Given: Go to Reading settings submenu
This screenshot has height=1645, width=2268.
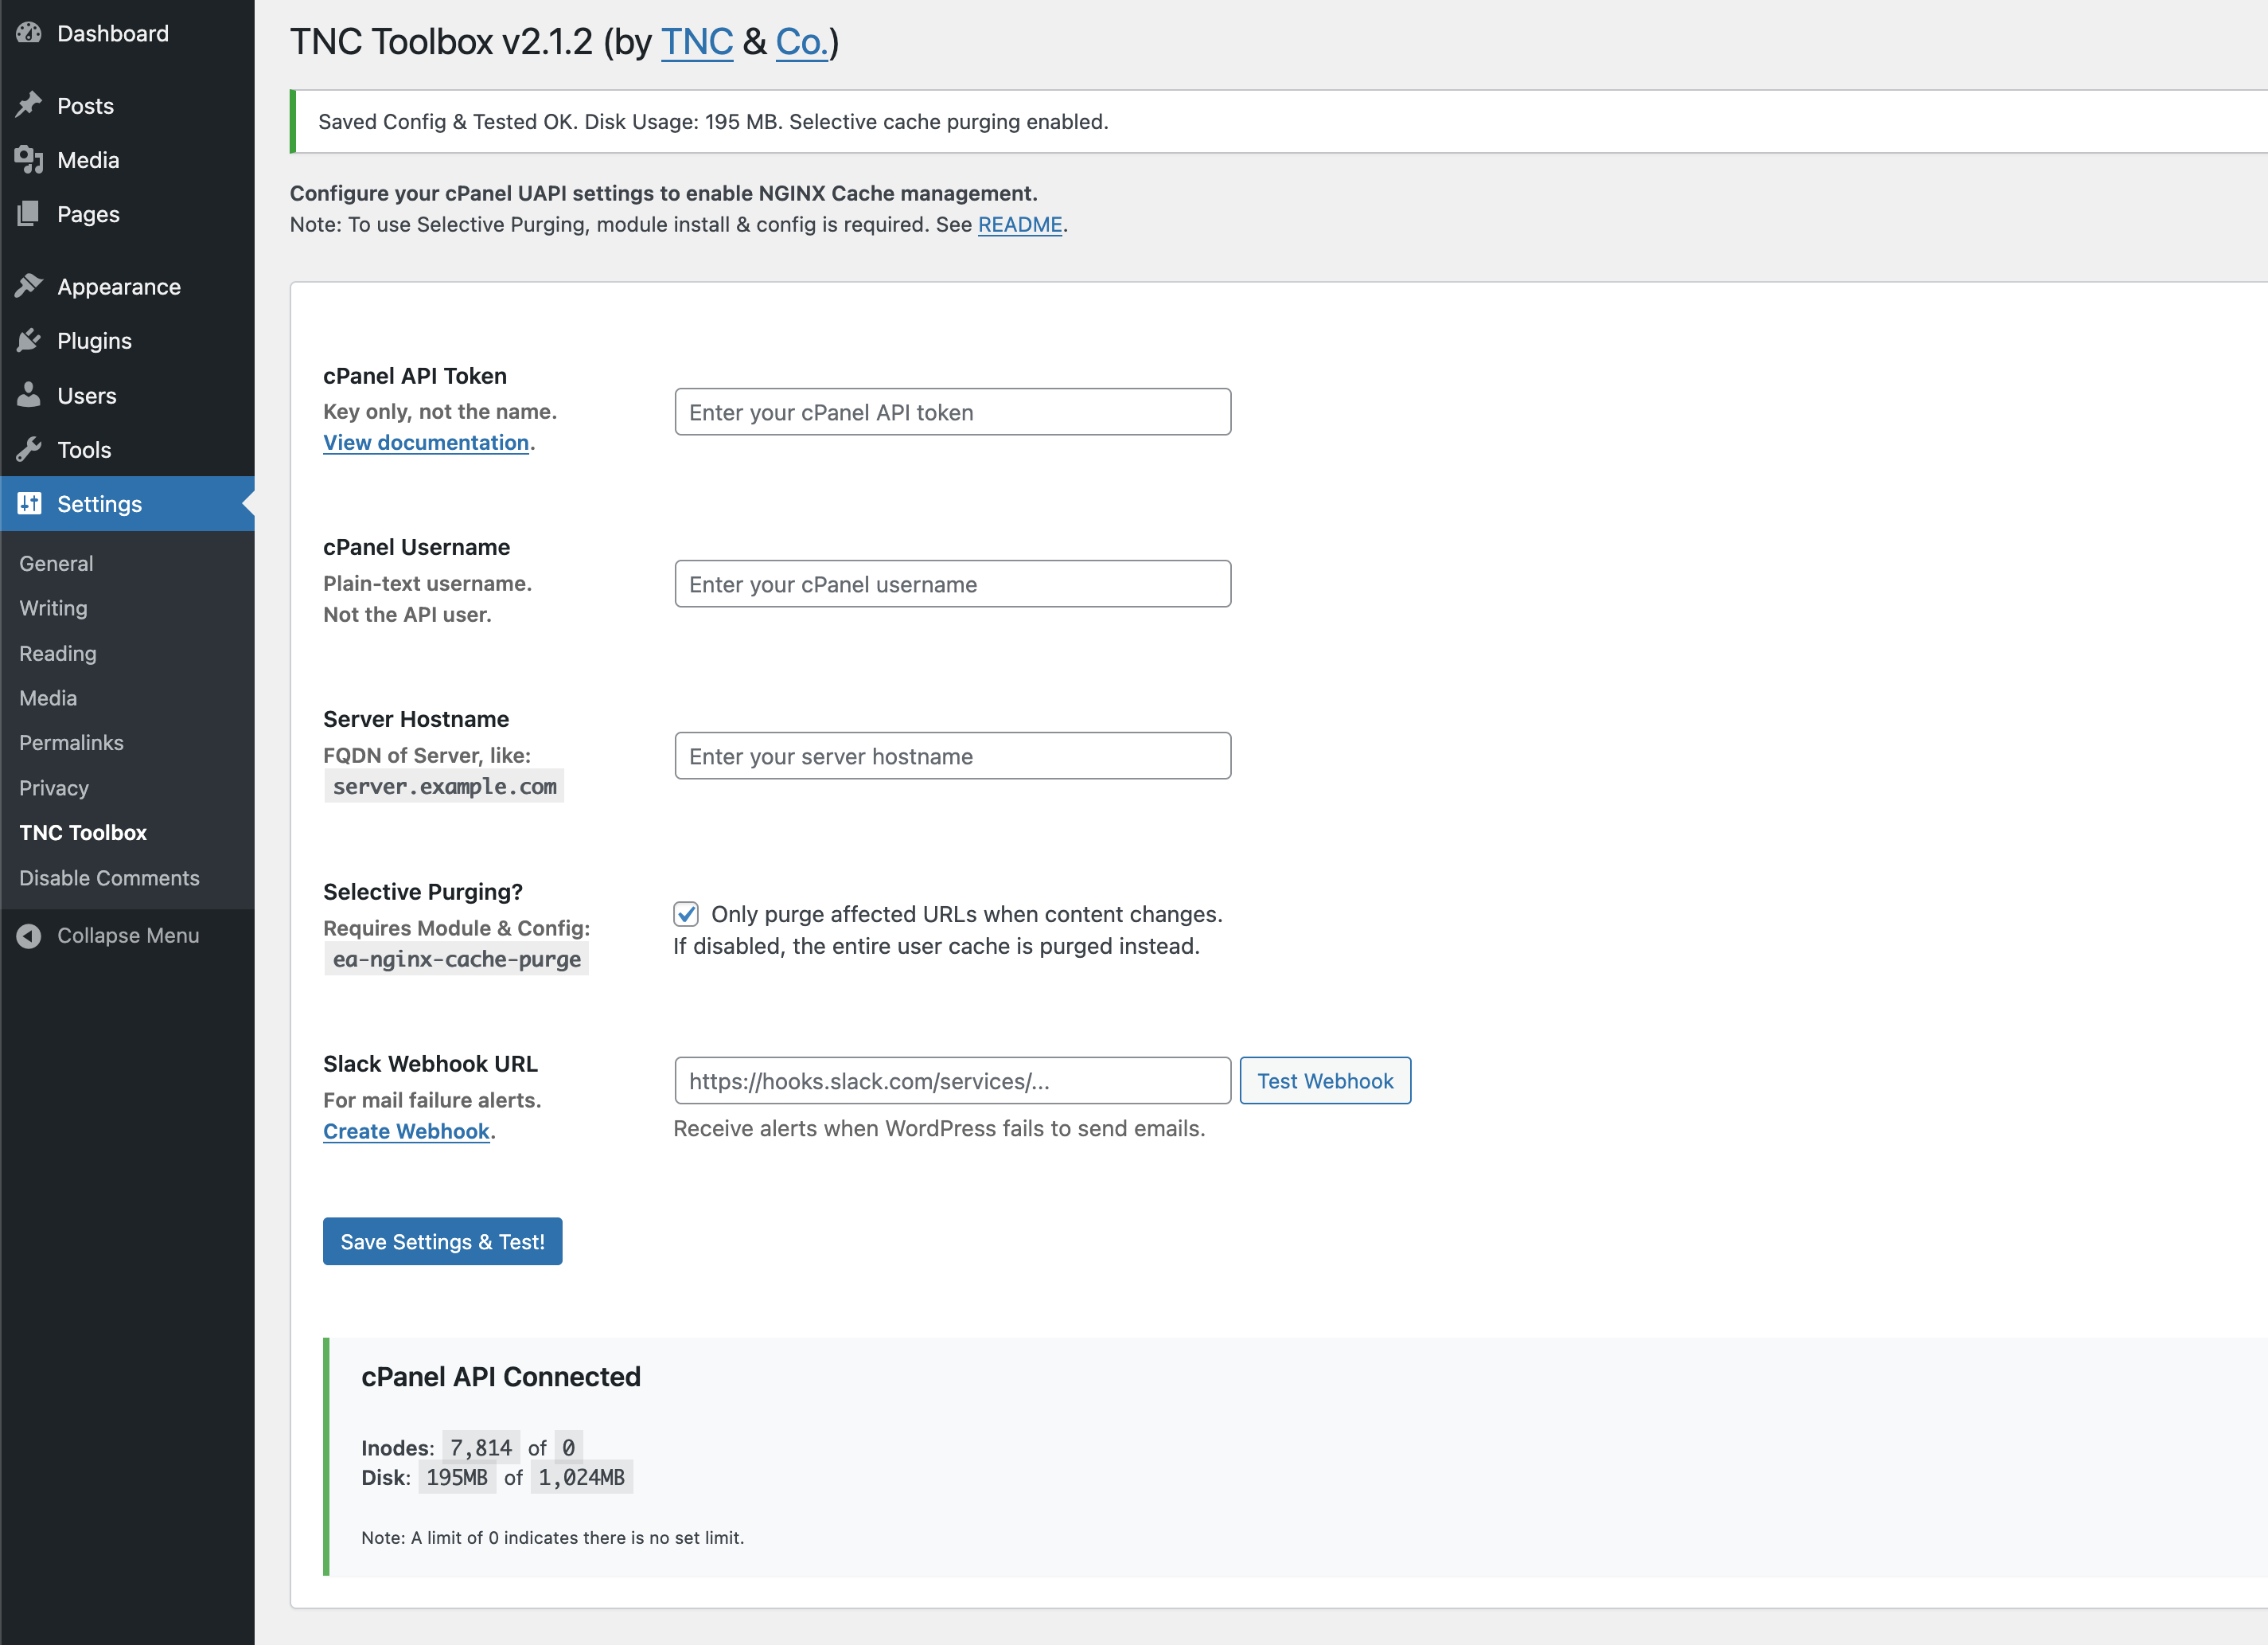Looking at the screenshot, I should (58, 654).
